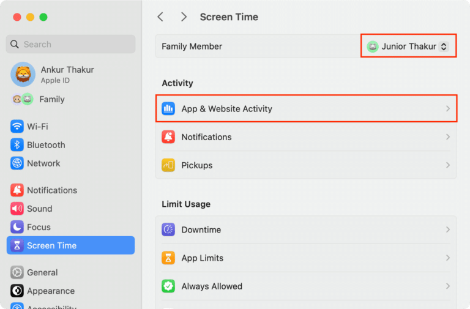Select General in the sidebar
The width and height of the screenshot is (470, 309).
coord(71,272)
